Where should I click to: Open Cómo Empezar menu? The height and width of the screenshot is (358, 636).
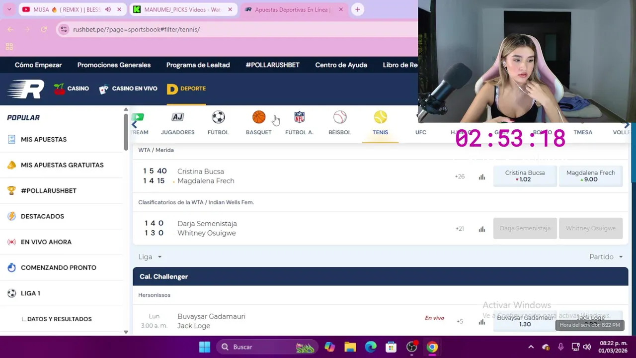click(x=38, y=65)
